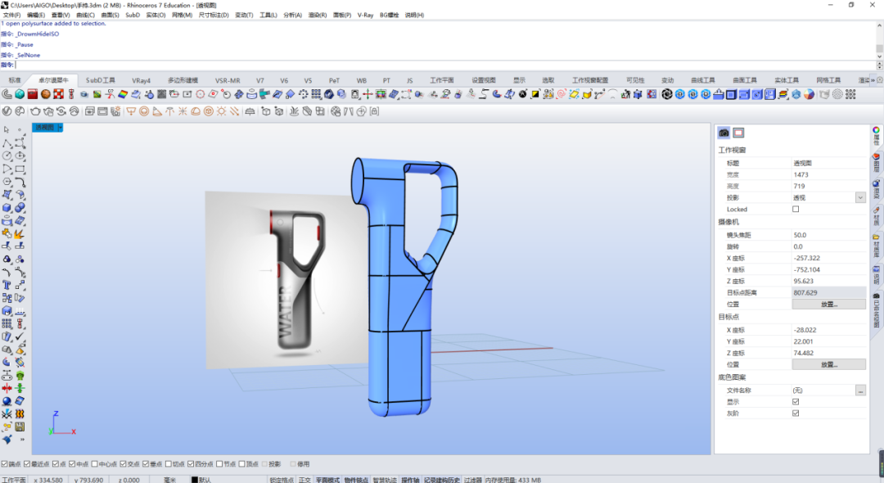The height and width of the screenshot is (483, 884).
Task: Open the SubD menu
Action: point(133,15)
